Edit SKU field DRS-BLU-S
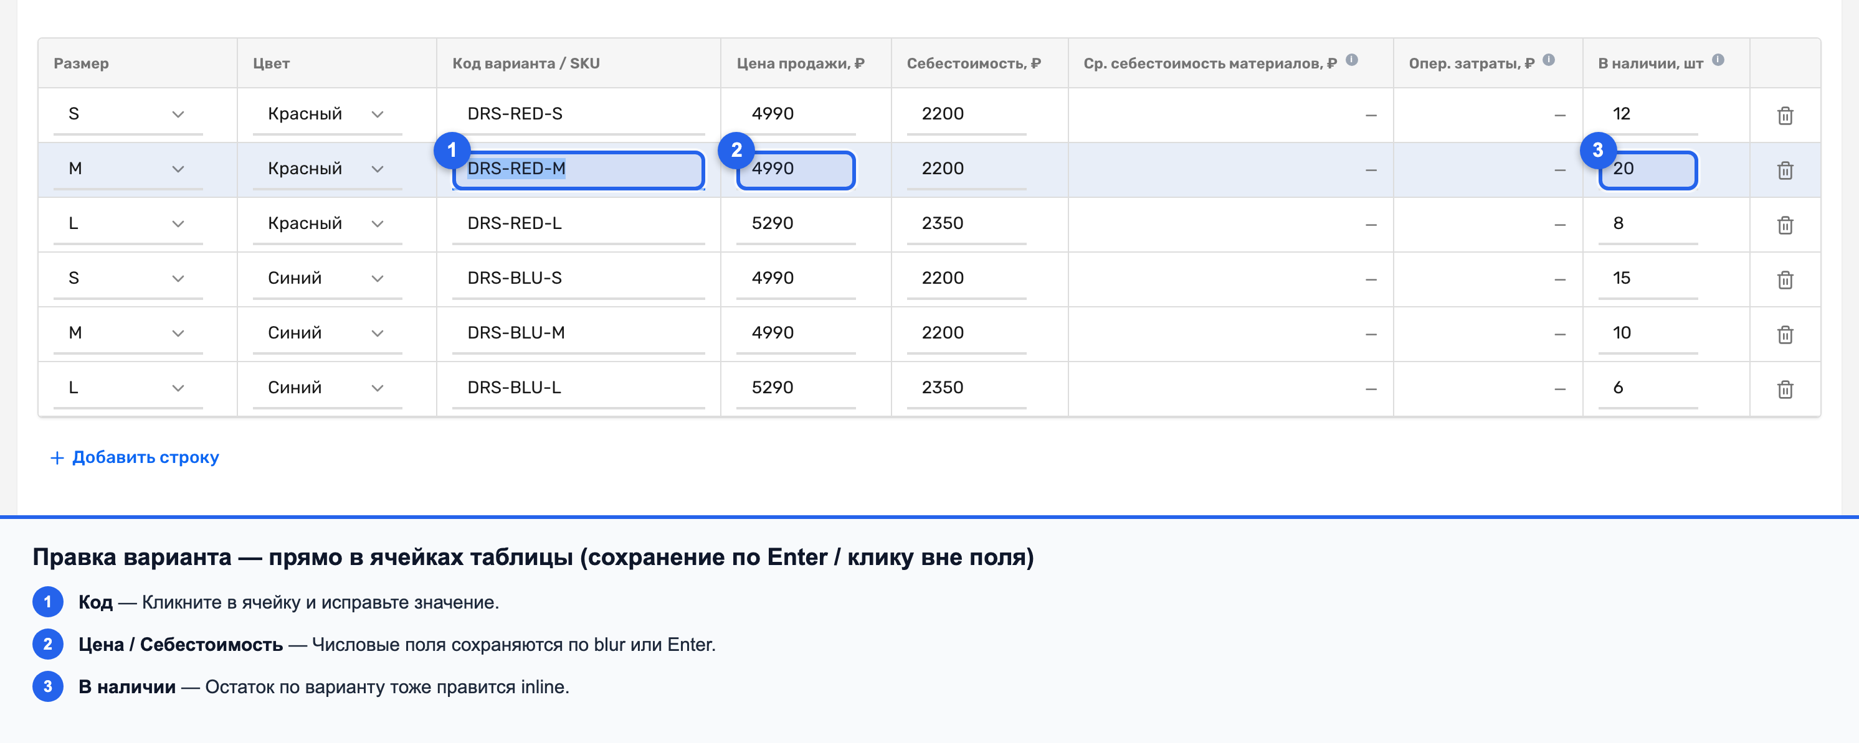Screen dimensions: 1859x743 click(x=578, y=279)
